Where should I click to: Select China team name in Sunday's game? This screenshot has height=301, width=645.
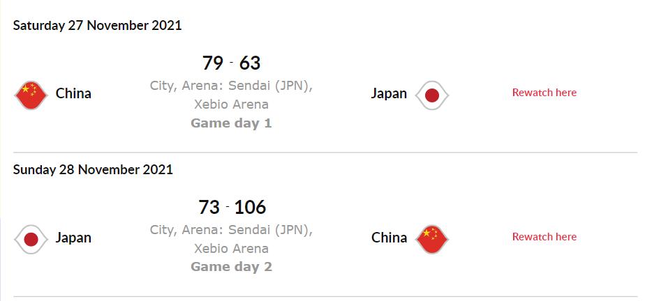tap(389, 238)
